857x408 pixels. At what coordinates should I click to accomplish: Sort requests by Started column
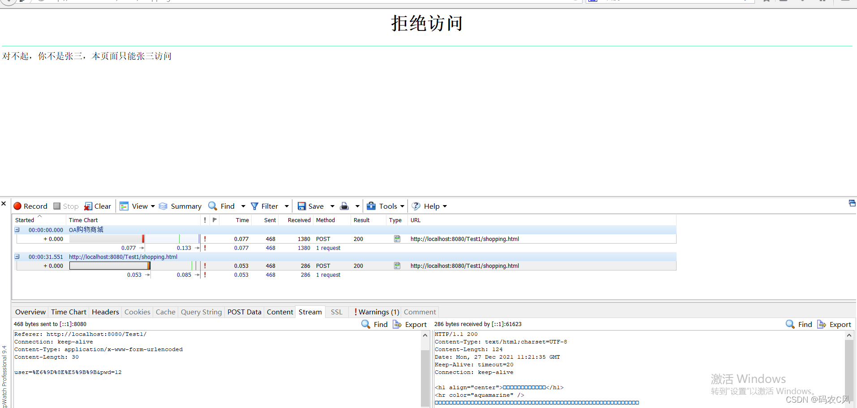[x=39, y=220]
